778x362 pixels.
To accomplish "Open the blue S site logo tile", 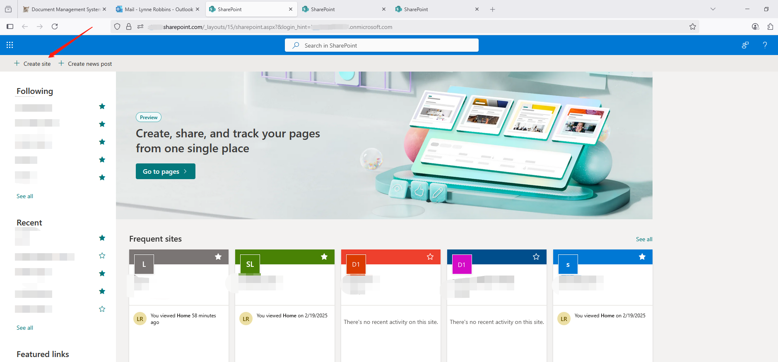I will click(x=568, y=264).
